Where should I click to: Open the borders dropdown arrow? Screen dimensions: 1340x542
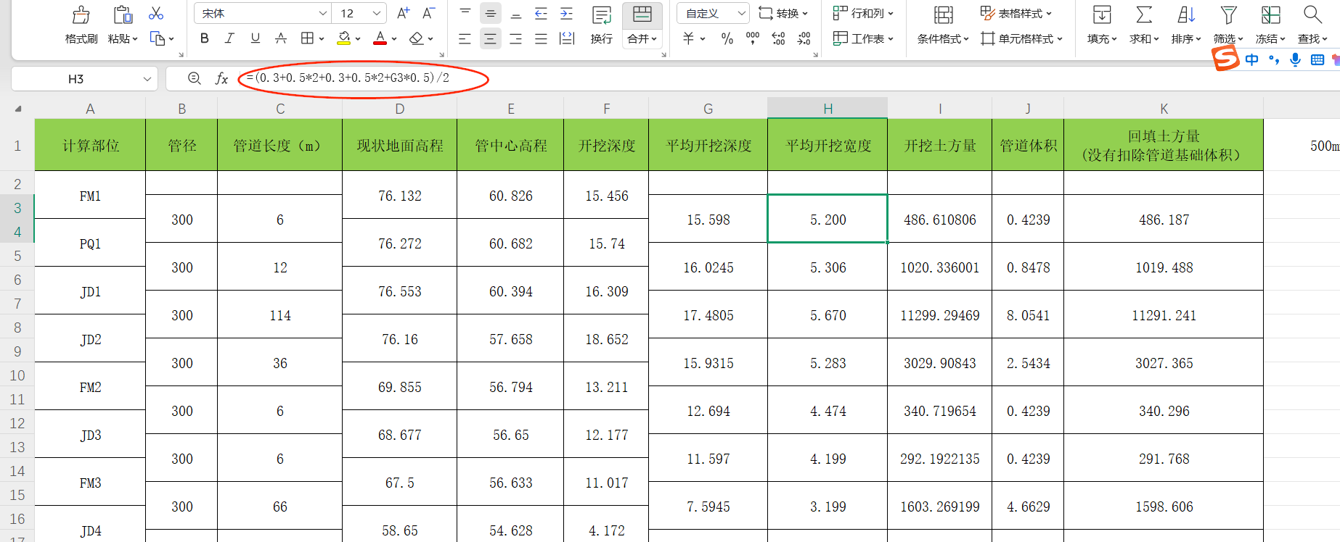pos(322,39)
